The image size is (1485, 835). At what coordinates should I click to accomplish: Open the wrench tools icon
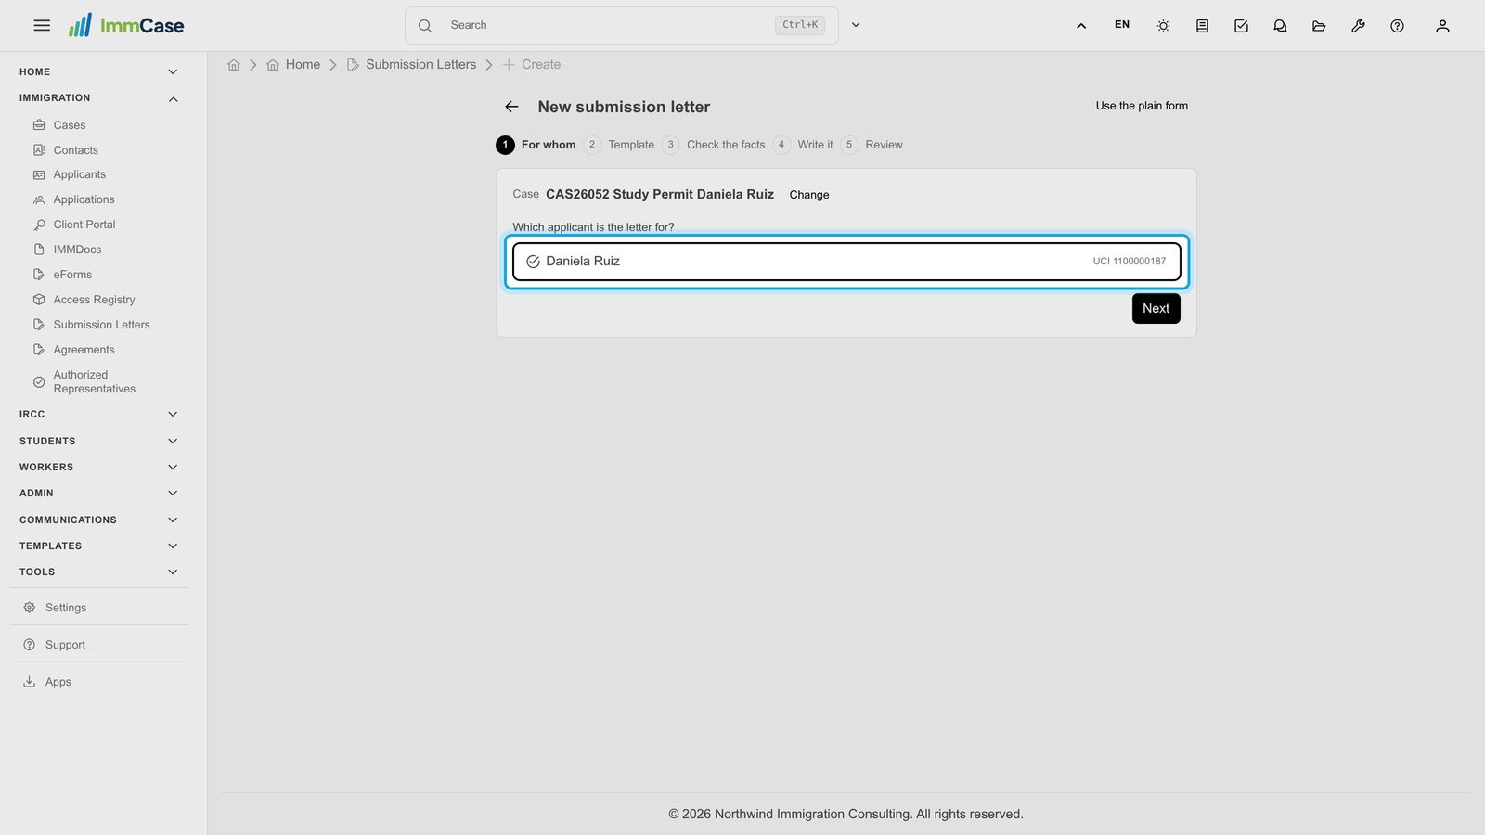[1358, 26]
